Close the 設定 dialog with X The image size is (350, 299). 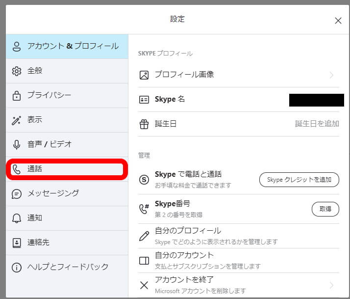click(338, 21)
